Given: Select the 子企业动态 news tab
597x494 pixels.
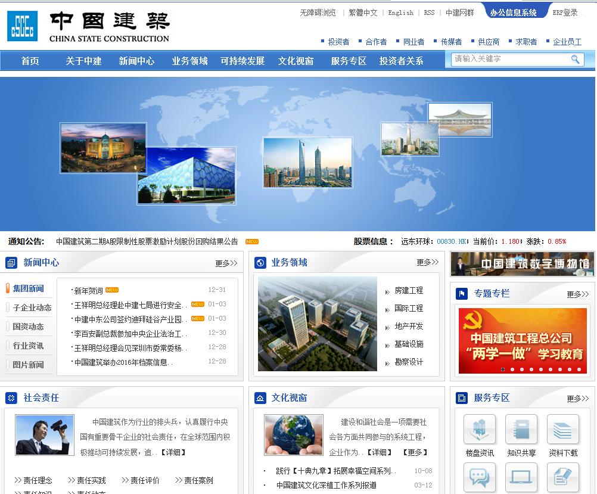Looking at the screenshot, I should pyautogui.click(x=32, y=307).
